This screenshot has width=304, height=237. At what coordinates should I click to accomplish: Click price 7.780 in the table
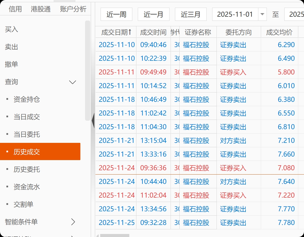tap(286, 222)
